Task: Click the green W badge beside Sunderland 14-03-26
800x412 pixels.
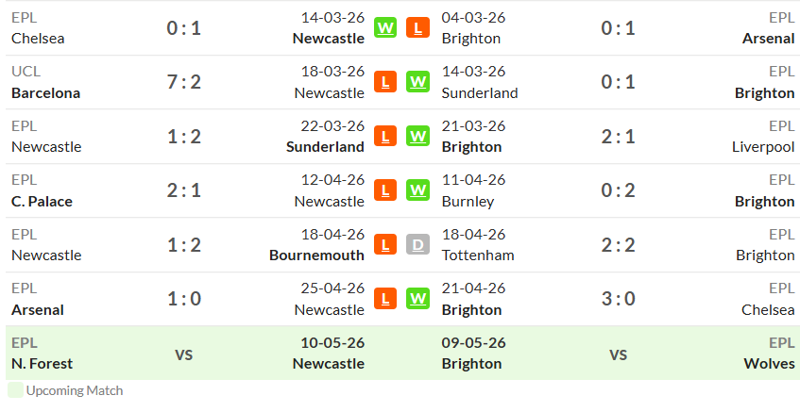Action: (417, 81)
